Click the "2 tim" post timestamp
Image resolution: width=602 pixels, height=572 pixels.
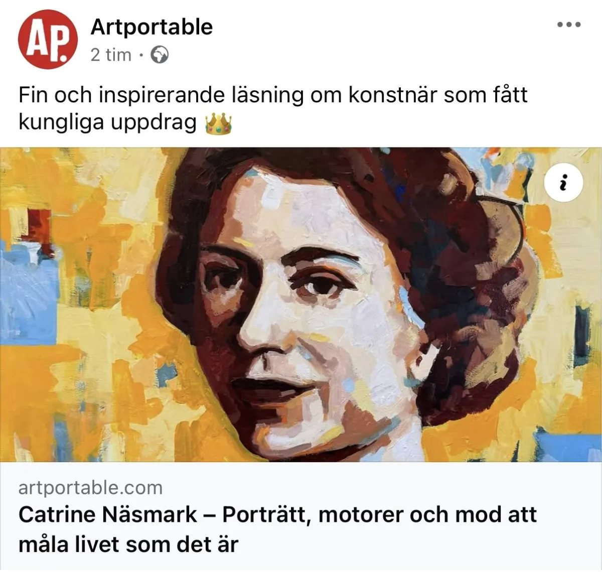tap(111, 55)
